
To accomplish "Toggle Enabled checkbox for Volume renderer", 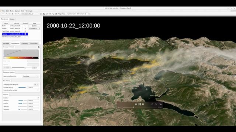I will pos(25,34).
